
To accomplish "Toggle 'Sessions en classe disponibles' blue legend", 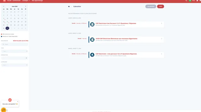I will (9, 36).
